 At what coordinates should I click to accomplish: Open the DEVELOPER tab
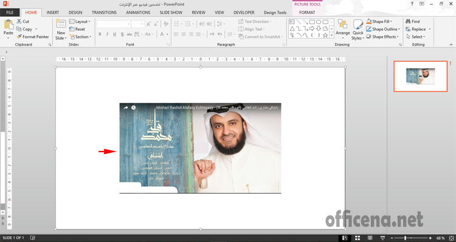tap(244, 13)
